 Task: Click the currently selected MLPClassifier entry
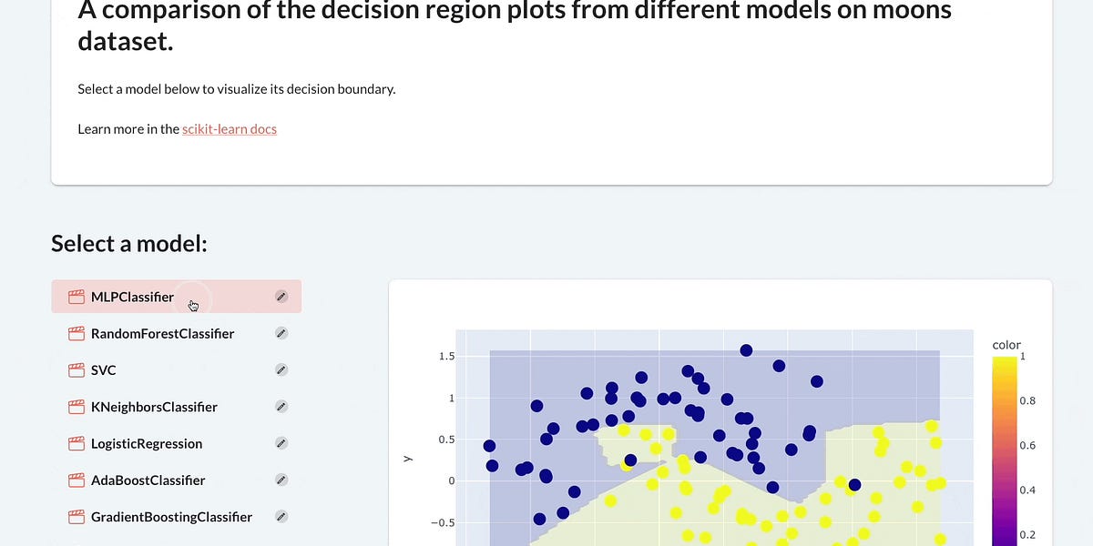pos(132,296)
